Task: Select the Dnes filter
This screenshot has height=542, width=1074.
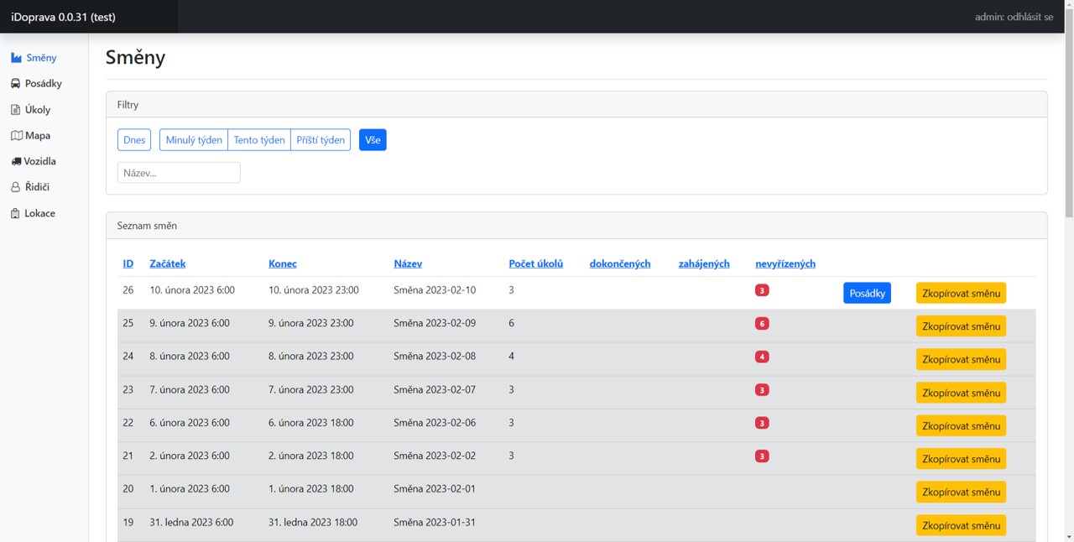Action: coord(134,140)
